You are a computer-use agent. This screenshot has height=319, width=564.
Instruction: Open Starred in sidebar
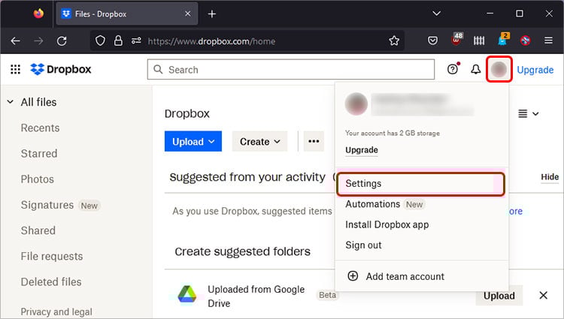pos(39,154)
